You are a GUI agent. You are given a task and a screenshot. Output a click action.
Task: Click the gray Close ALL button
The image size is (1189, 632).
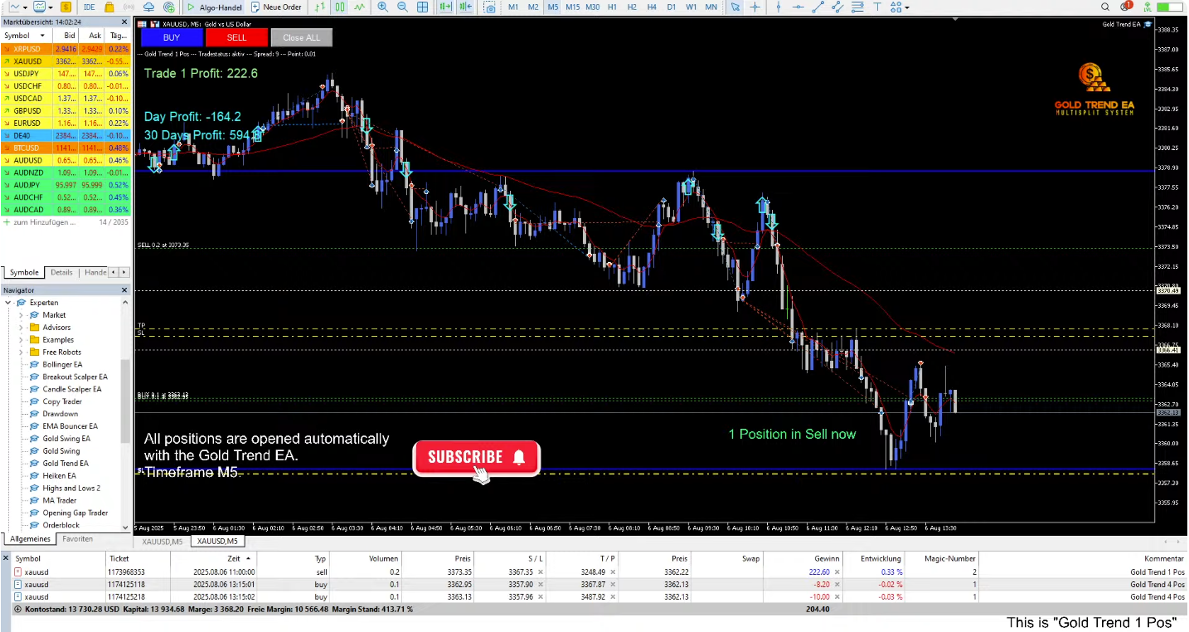tap(301, 37)
